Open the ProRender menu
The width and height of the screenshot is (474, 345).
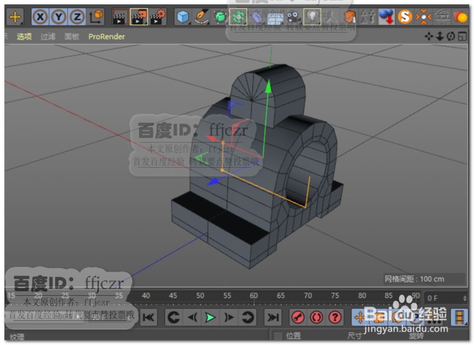106,37
